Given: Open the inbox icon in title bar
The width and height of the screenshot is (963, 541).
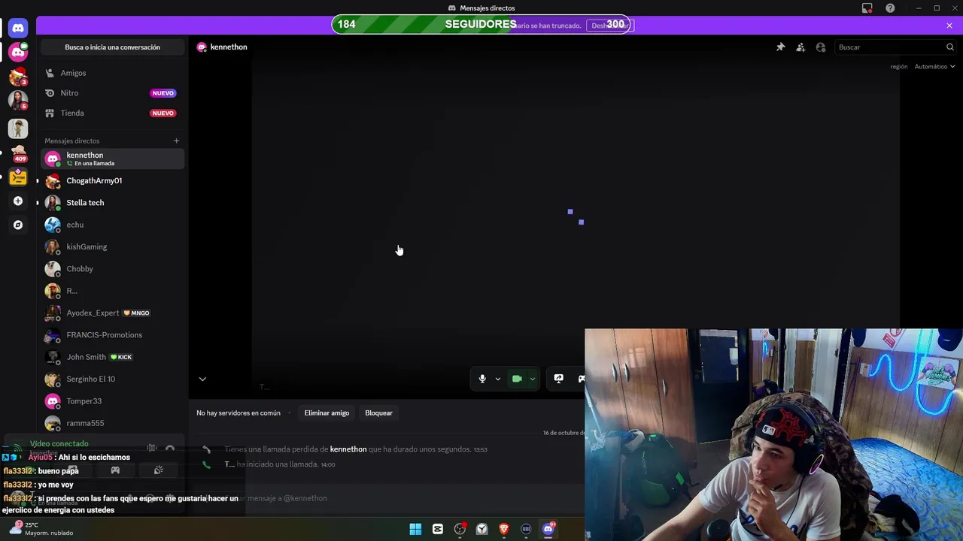Looking at the screenshot, I should click(867, 8).
